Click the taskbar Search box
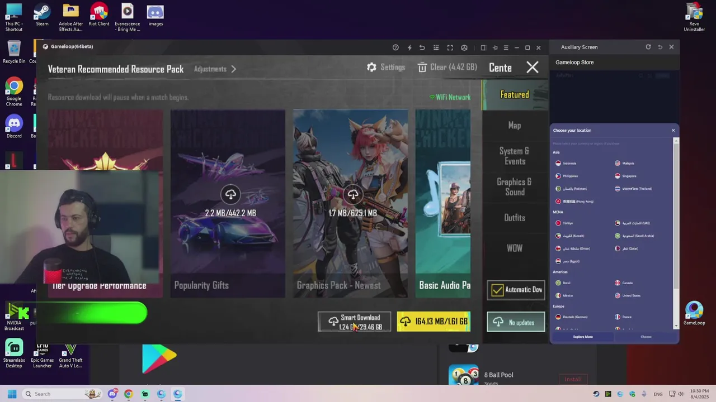Screen dimensions: 716x402 pyautogui.click(x=62, y=394)
